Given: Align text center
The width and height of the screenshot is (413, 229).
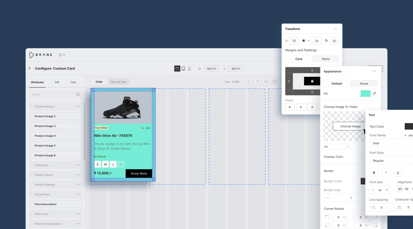Looking at the screenshot, I should click(x=407, y=189).
